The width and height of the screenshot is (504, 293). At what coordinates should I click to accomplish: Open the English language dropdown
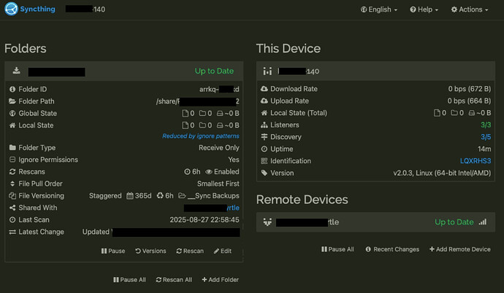379,9
